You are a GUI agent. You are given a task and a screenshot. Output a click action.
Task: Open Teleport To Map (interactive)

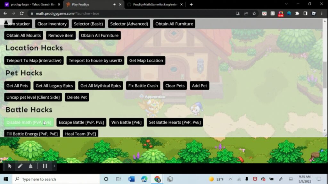pyautogui.click(x=34, y=60)
